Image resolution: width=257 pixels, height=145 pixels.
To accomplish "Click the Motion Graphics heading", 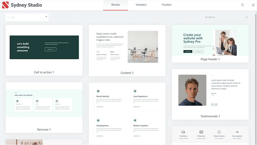I will click(x=141, y=126).
